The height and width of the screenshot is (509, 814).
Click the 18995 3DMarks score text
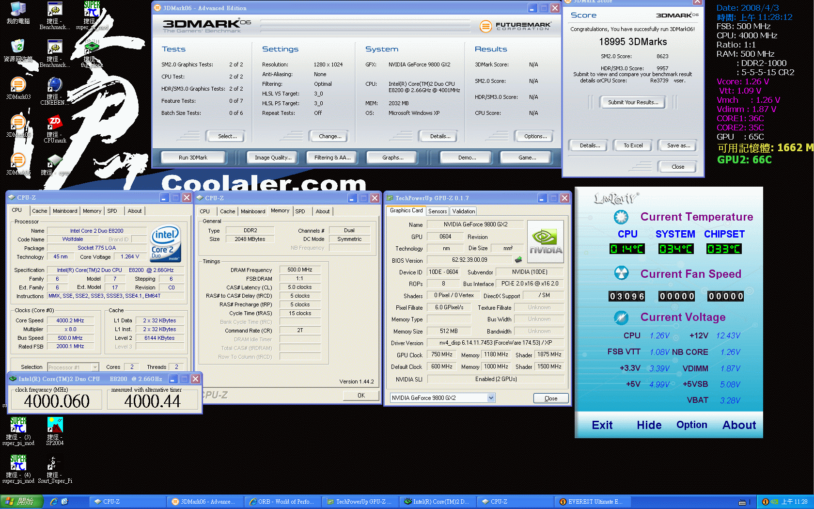pyautogui.click(x=633, y=42)
